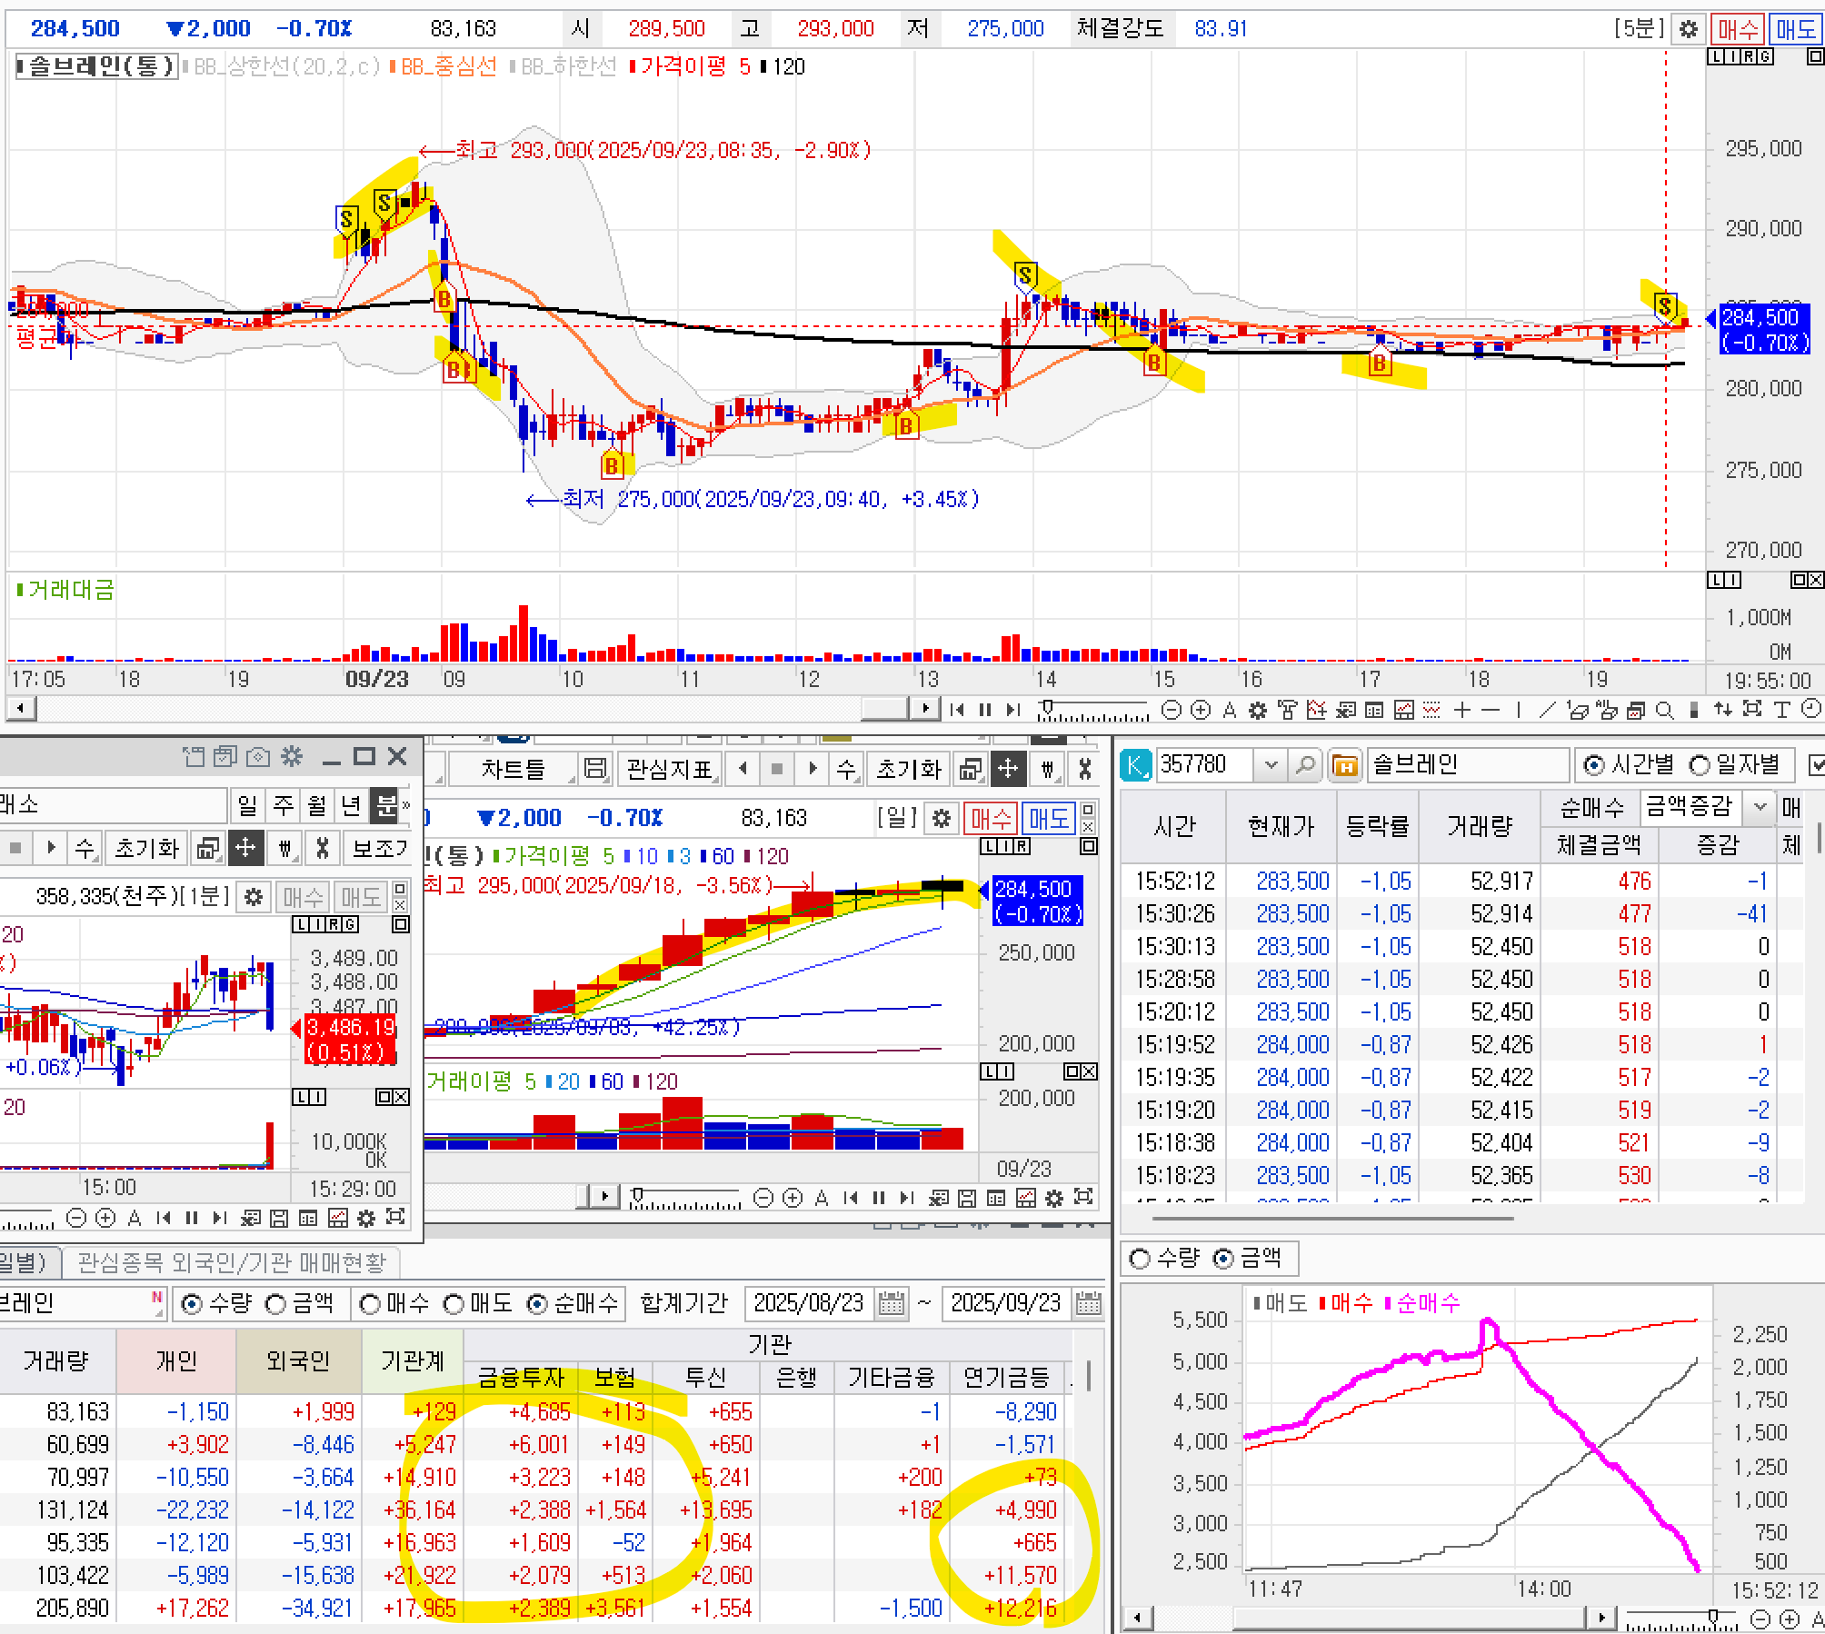Click the red 매수 buy button at top

1737,29
